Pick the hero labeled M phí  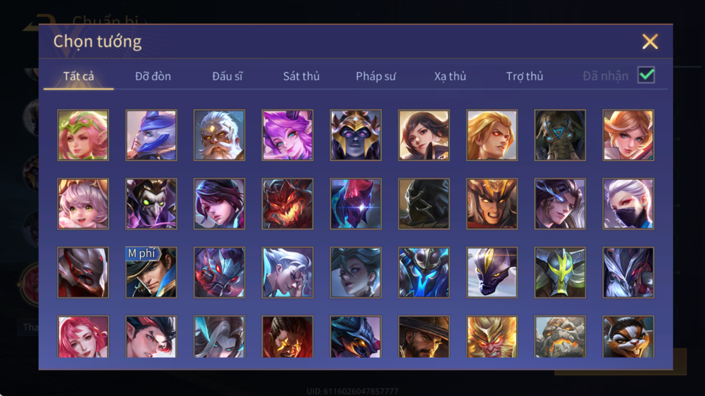point(151,272)
